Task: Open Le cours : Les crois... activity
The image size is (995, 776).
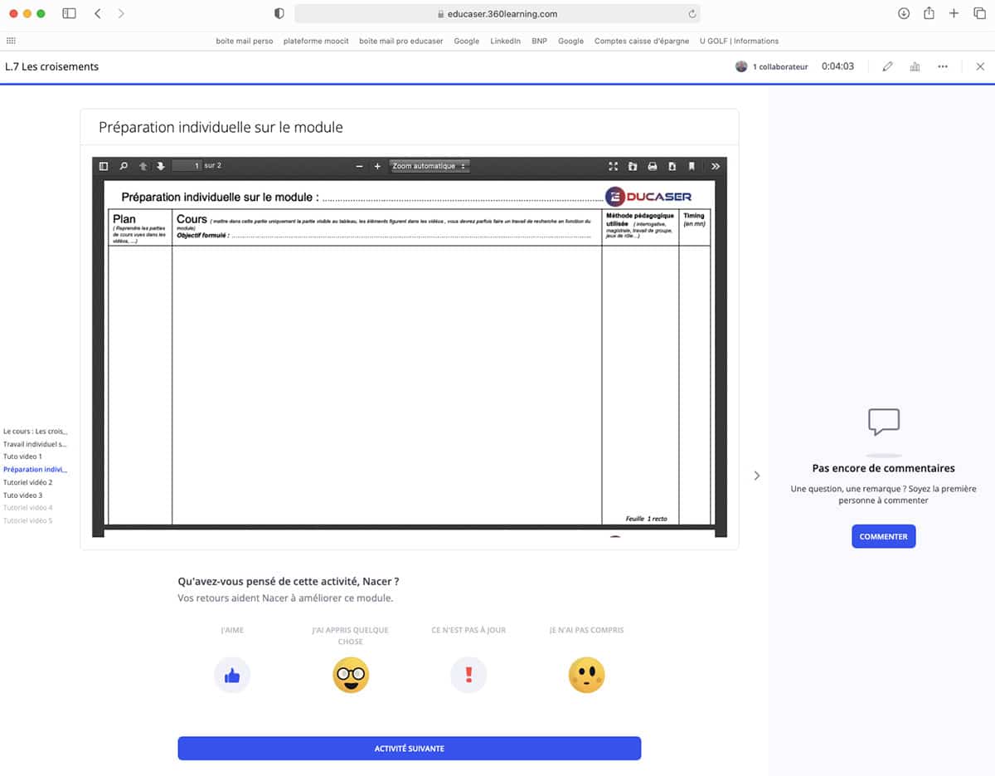Action: pyautogui.click(x=36, y=432)
